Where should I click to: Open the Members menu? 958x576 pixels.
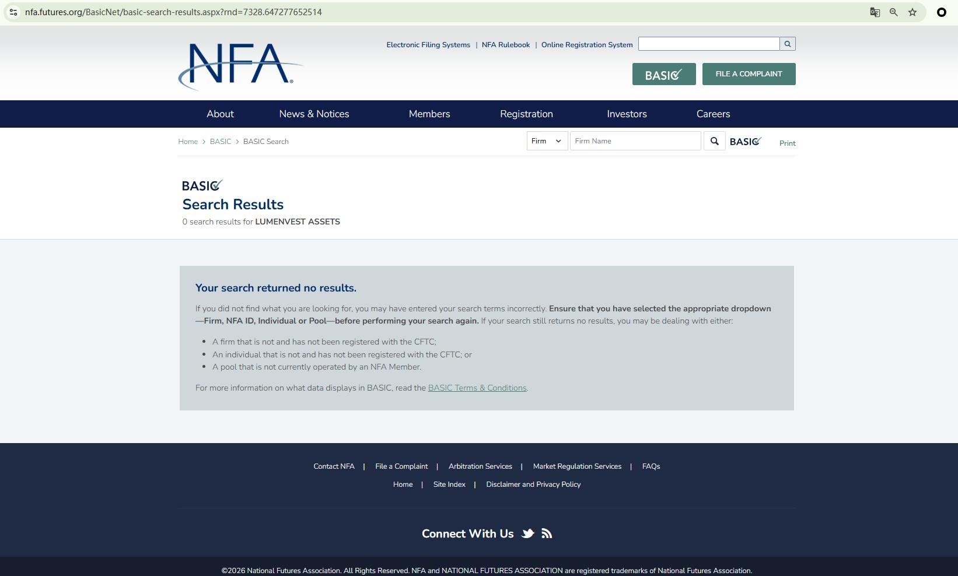point(429,114)
